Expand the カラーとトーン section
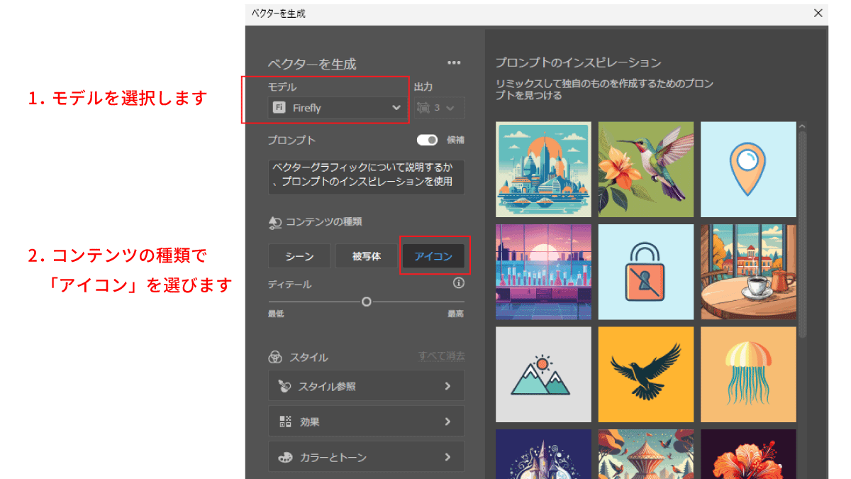Screen dimensions: 851x479 367,457
